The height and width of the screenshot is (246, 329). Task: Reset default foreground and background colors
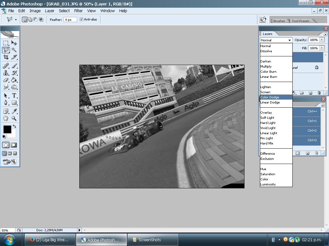coord(4,136)
